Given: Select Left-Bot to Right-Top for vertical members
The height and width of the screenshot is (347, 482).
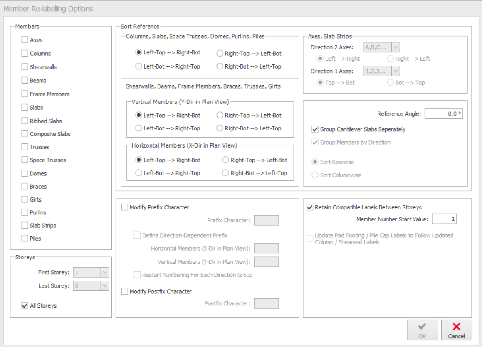Looking at the screenshot, I should coord(139,128).
